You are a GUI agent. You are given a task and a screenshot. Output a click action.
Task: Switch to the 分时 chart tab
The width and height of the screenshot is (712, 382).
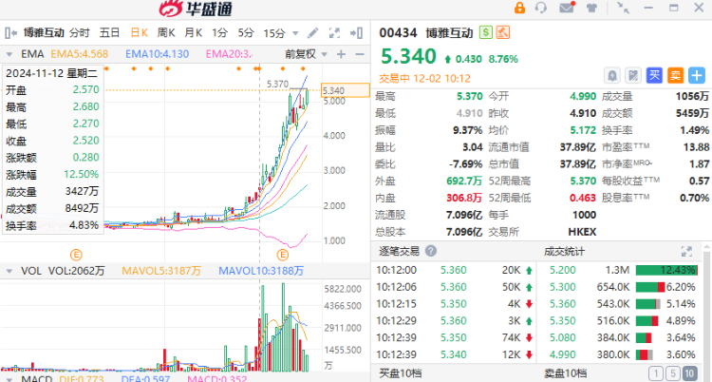[x=80, y=32]
